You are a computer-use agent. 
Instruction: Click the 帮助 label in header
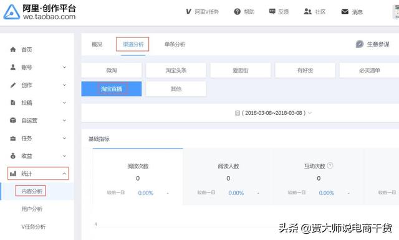point(249,12)
